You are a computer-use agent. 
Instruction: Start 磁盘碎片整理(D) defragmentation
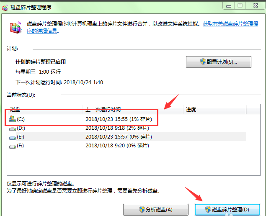tap(227, 210)
